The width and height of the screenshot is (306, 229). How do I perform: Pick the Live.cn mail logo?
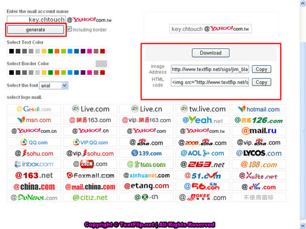click(146, 109)
